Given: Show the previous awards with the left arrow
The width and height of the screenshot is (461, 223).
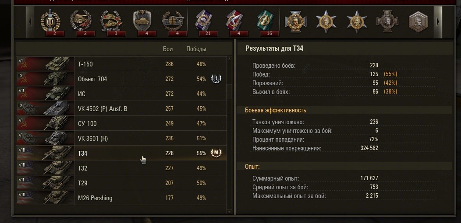Looking at the screenshot, I should click(30, 22).
